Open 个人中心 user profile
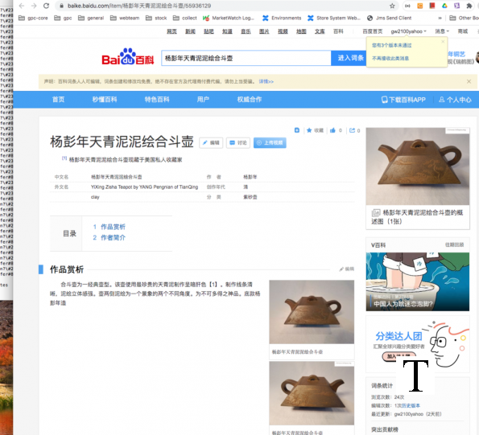Viewport: 479px width, 435px height. tap(455, 100)
